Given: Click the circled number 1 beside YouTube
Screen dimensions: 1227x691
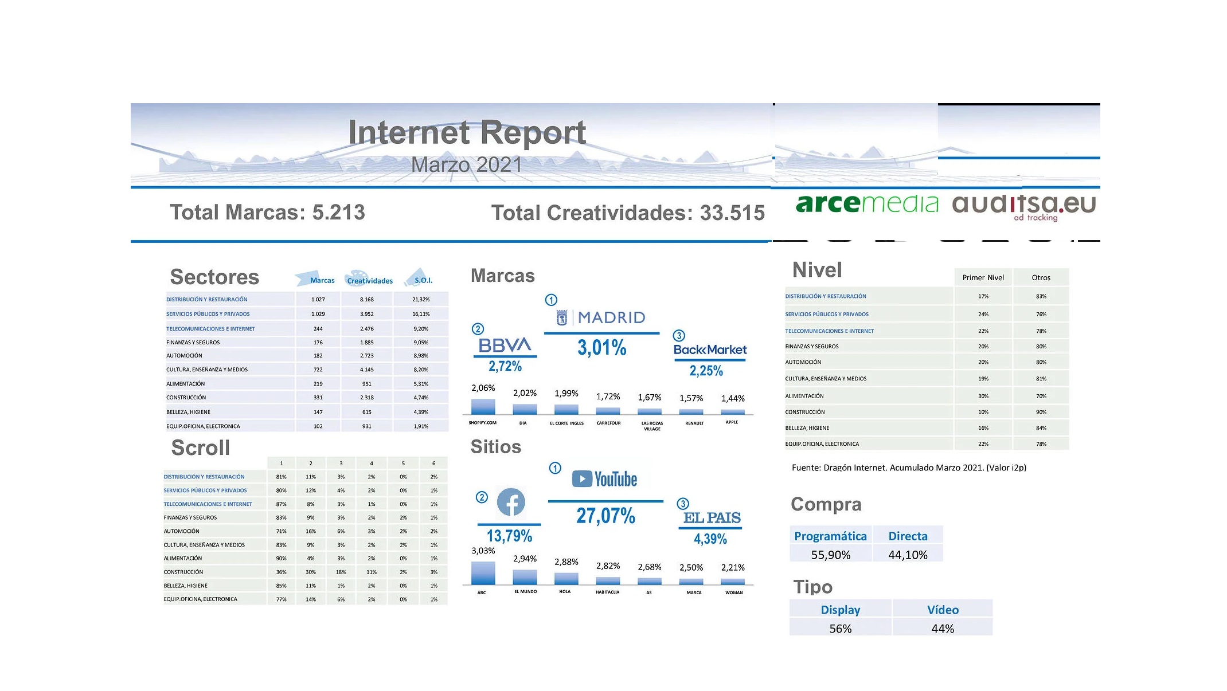Looking at the screenshot, I should [555, 468].
